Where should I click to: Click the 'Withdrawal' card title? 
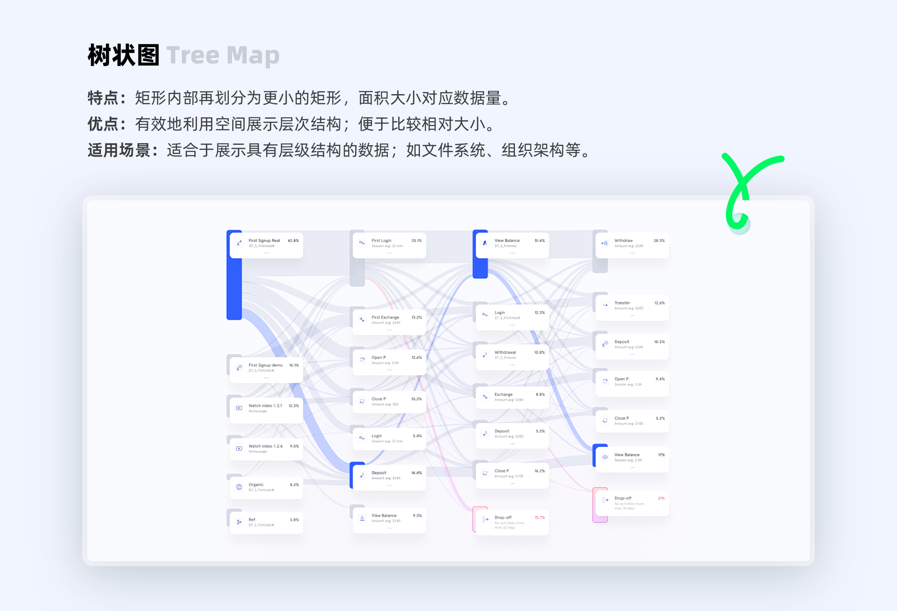coord(505,353)
